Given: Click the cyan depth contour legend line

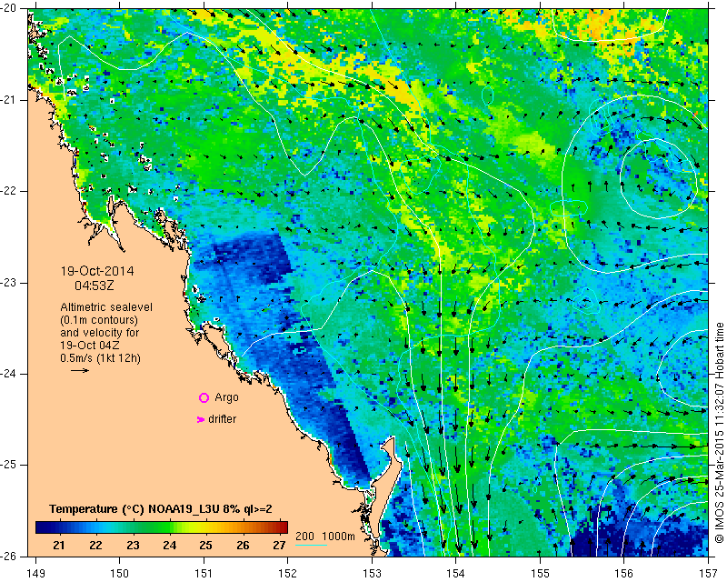Looking at the screenshot, I should (x=311, y=545).
